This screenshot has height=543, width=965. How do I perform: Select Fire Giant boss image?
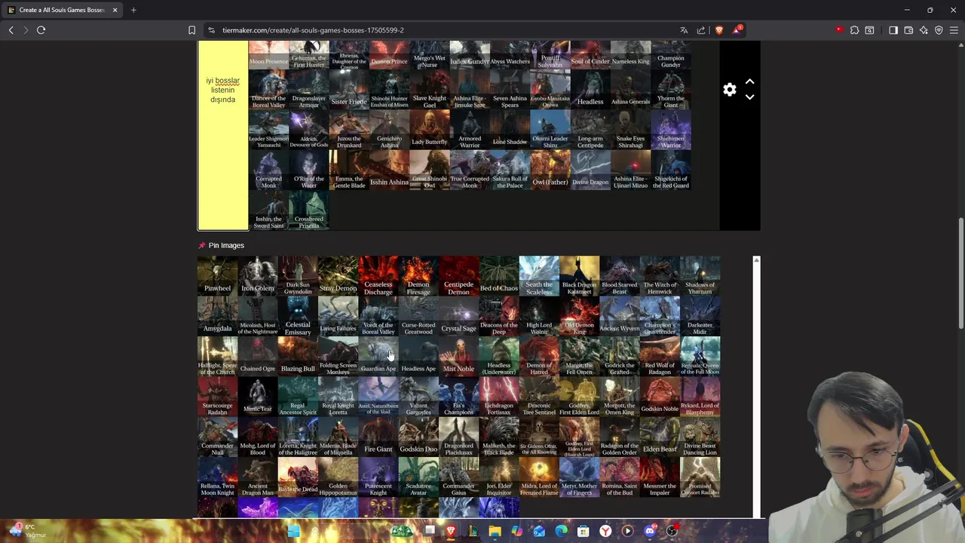(378, 437)
